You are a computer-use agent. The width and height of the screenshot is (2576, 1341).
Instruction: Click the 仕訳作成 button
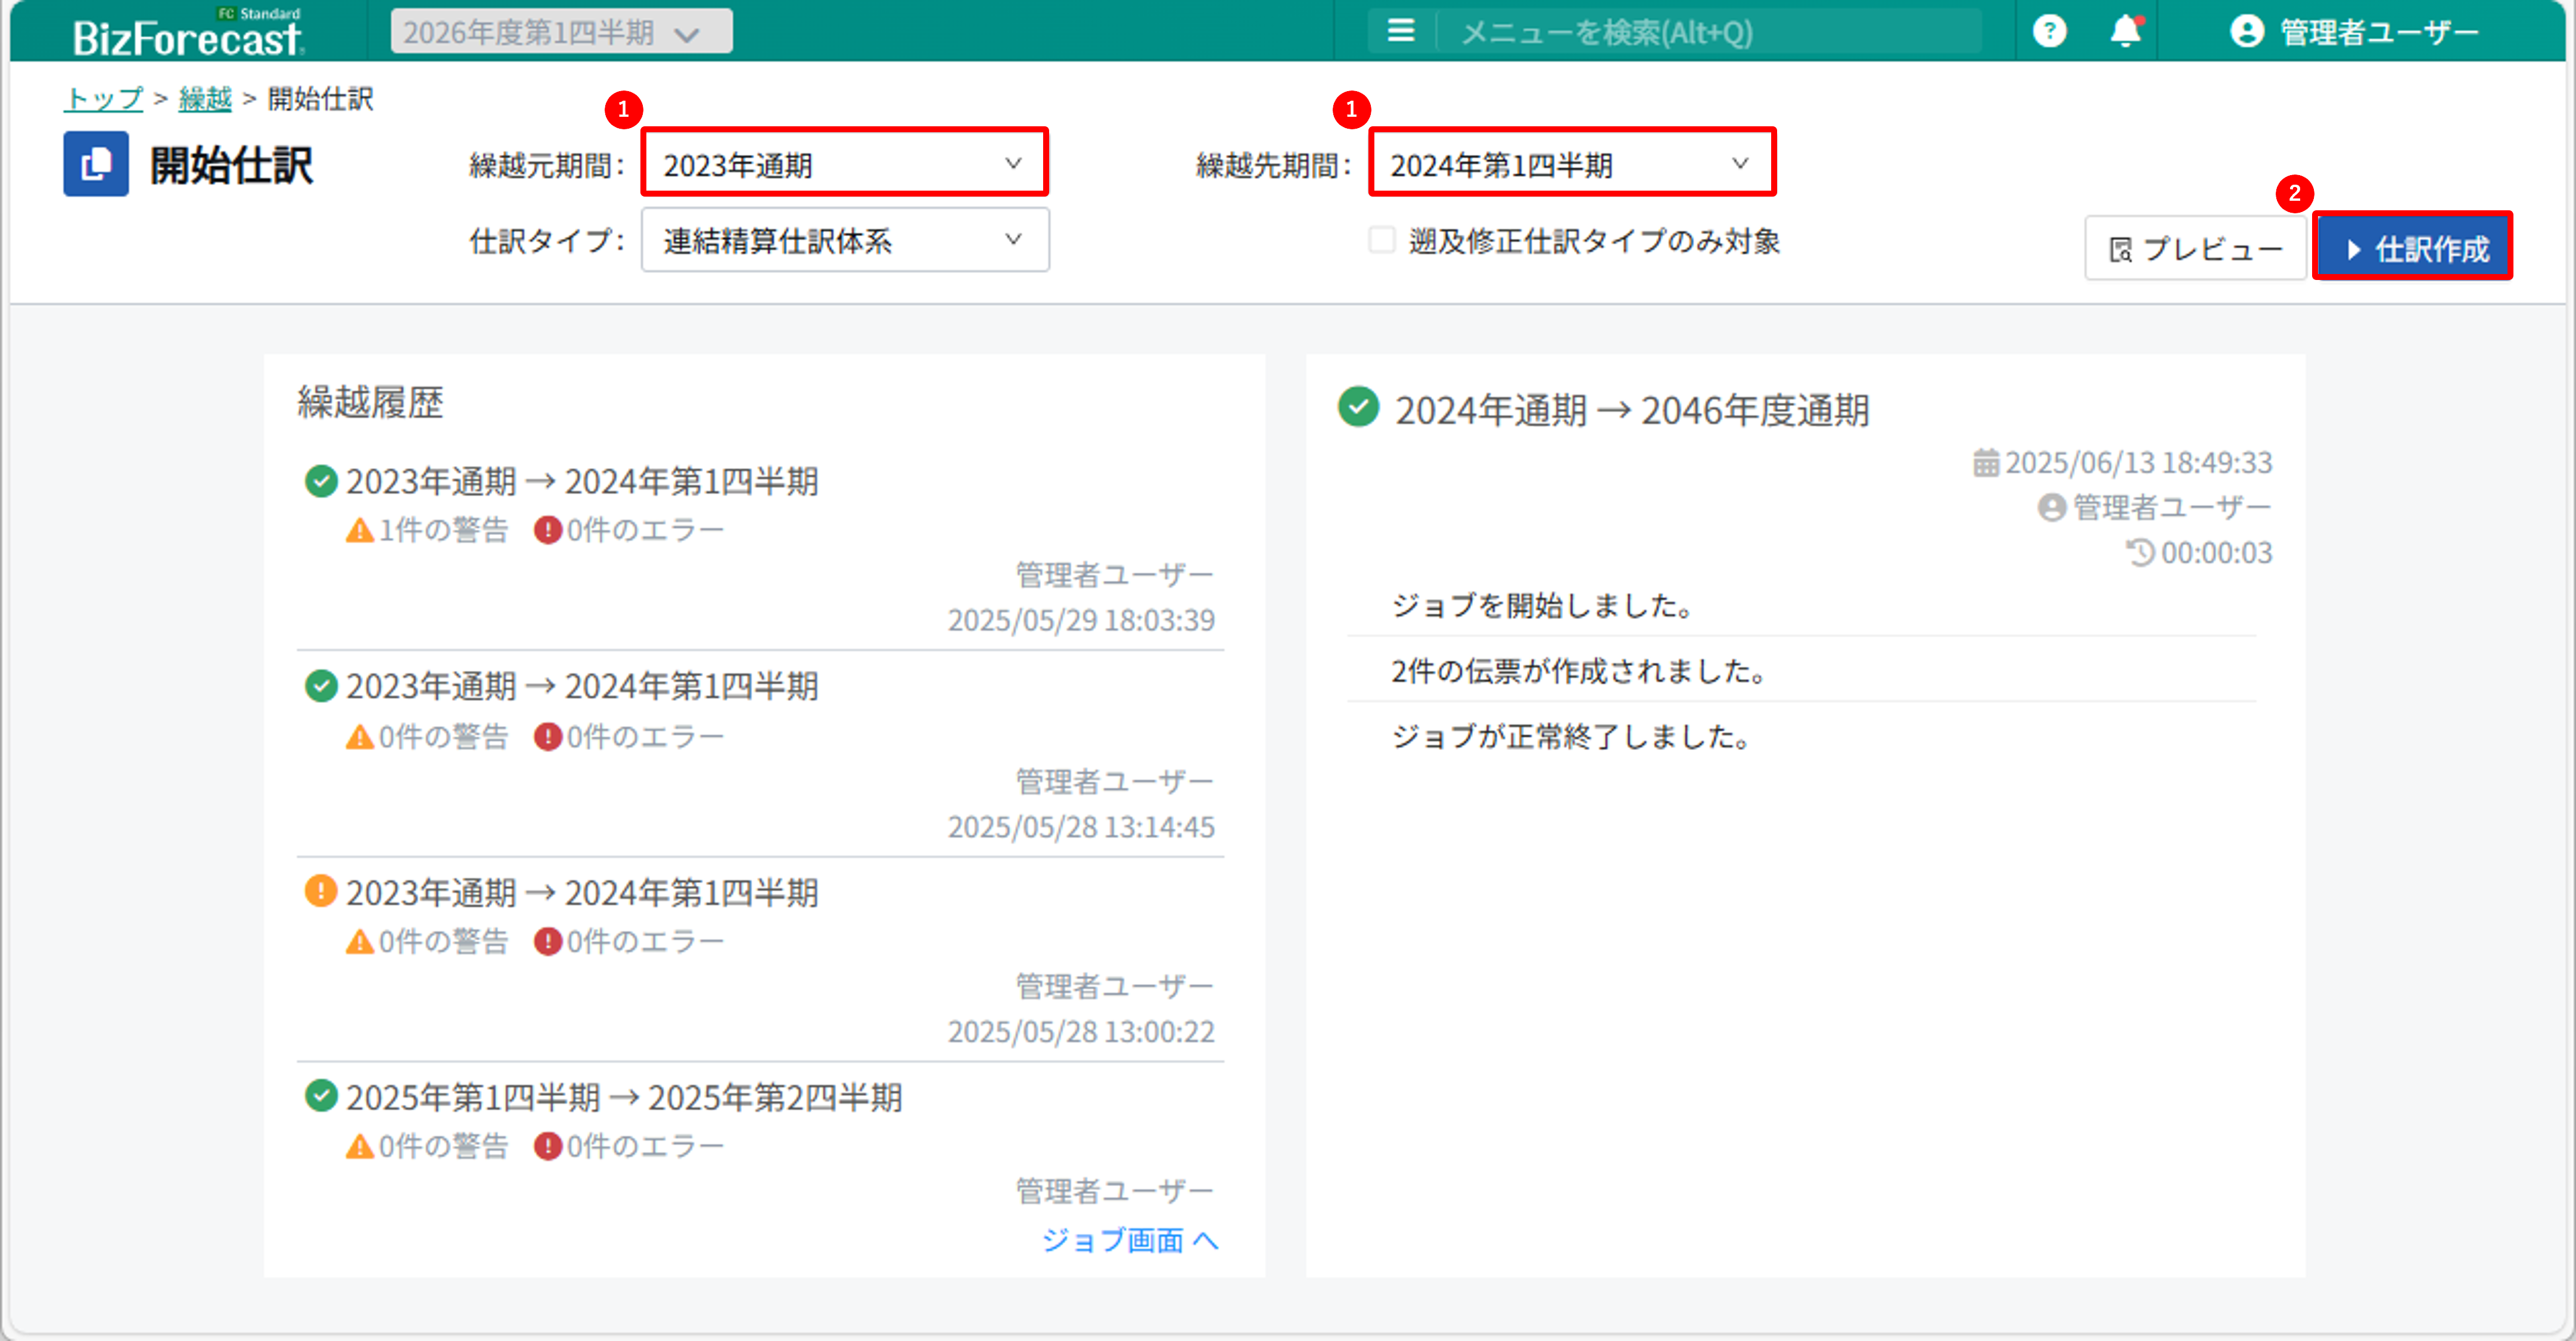[2413, 248]
